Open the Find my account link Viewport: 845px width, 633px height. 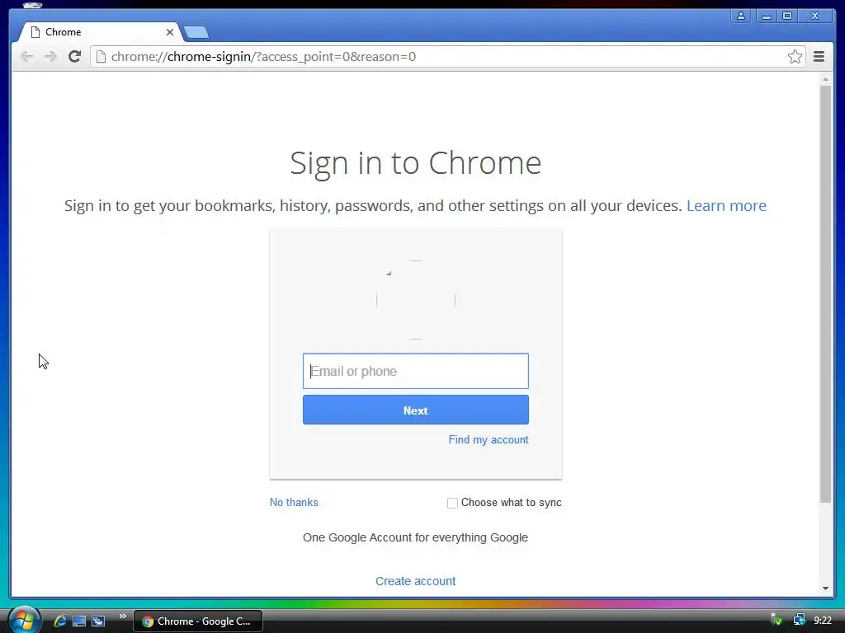tap(489, 440)
